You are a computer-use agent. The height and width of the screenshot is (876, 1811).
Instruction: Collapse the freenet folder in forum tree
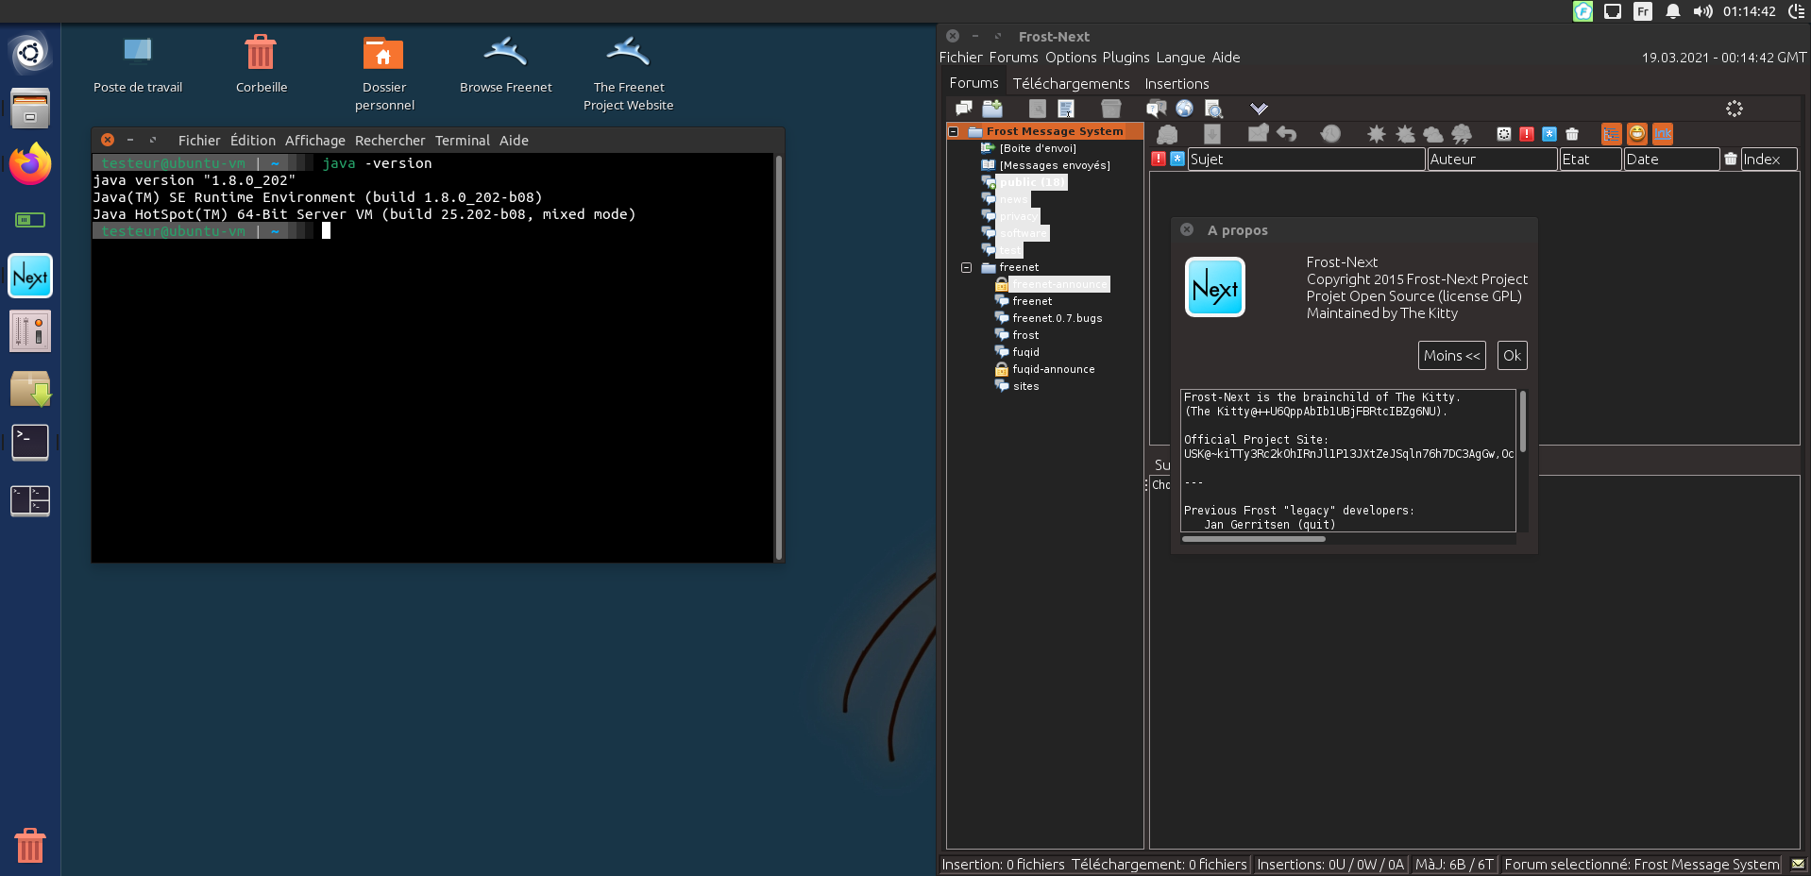966,268
